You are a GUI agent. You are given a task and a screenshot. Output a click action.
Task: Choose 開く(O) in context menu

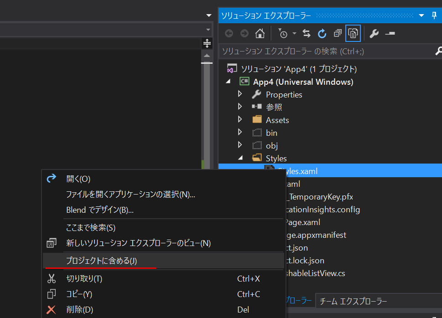click(163, 179)
